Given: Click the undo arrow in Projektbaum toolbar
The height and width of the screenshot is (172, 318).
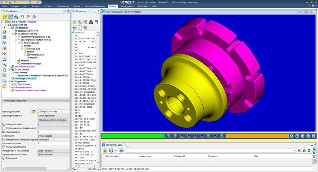Looking at the screenshot, I should pyautogui.click(x=22, y=17).
